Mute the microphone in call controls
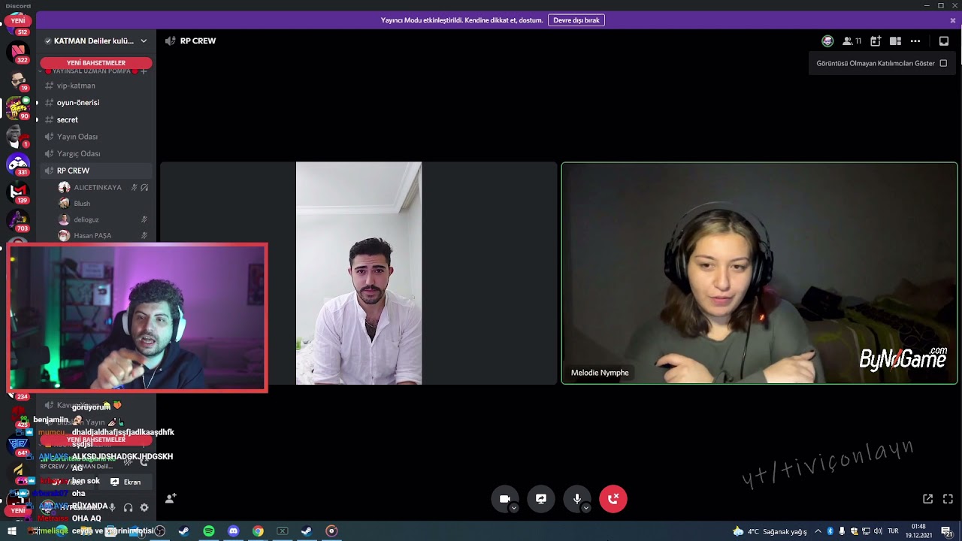The width and height of the screenshot is (962, 541). (577, 499)
